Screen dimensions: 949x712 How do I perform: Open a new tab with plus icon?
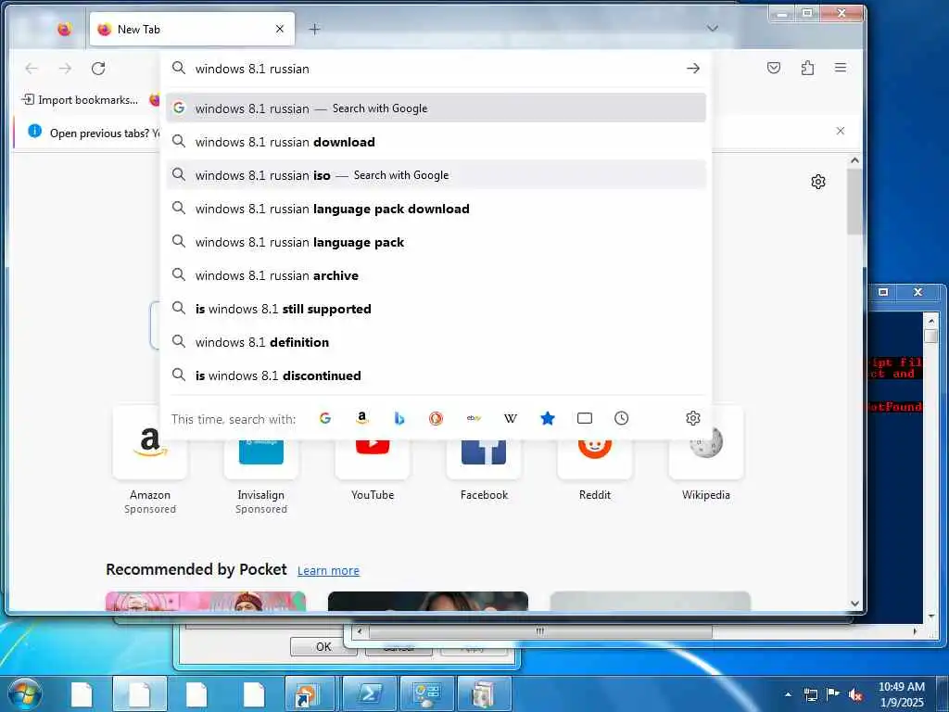pyautogui.click(x=315, y=29)
